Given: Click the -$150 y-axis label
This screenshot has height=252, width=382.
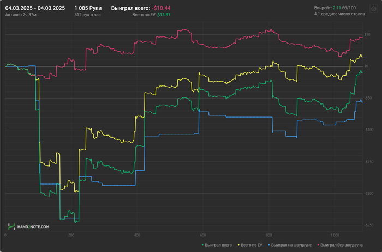Looking at the screenshot, I should 368,162.
